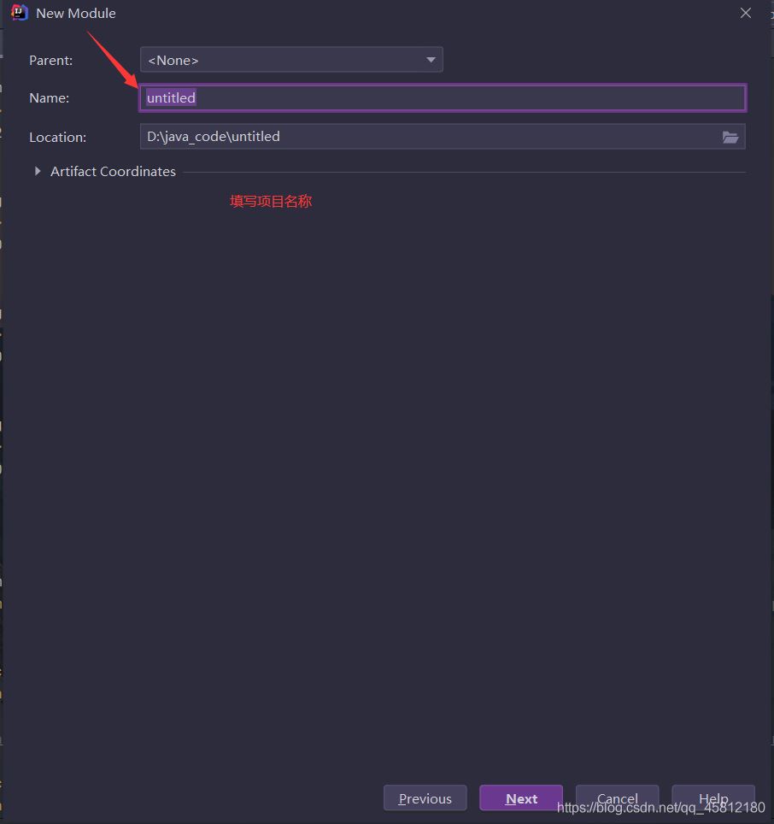This screenshot has height=824, width=774.
Task: Click the dropdown arrow next to <None>
Action: pyautogui.click(x=431, y=60)
